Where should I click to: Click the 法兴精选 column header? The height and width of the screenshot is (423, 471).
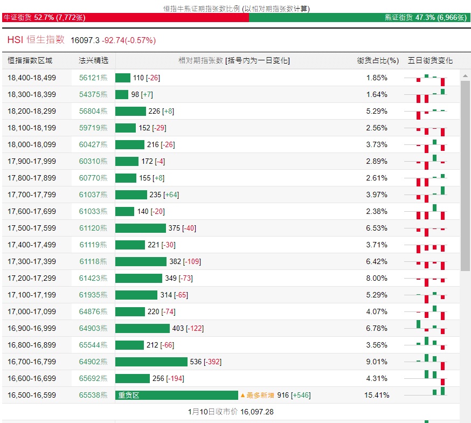[x=93, y=61]
